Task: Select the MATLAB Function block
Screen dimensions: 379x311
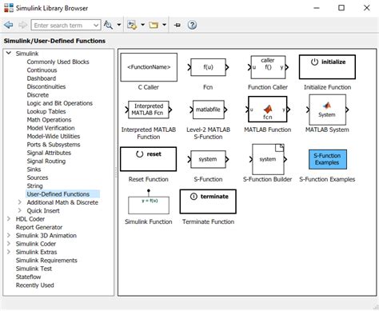Action: point(268,110)
